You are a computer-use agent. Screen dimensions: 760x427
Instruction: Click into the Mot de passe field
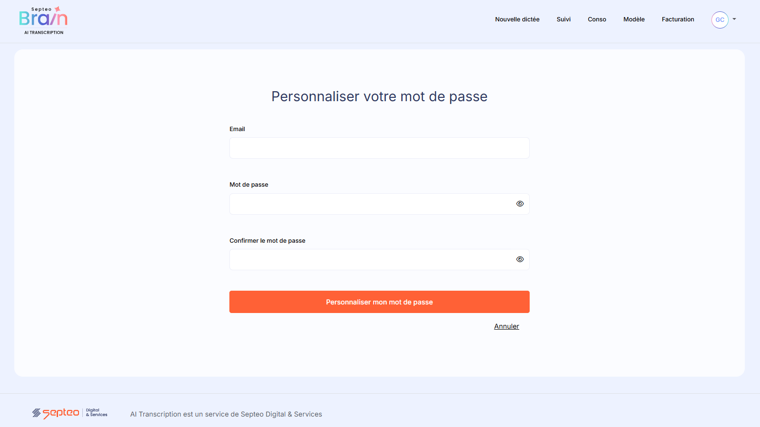coord(371,204)
